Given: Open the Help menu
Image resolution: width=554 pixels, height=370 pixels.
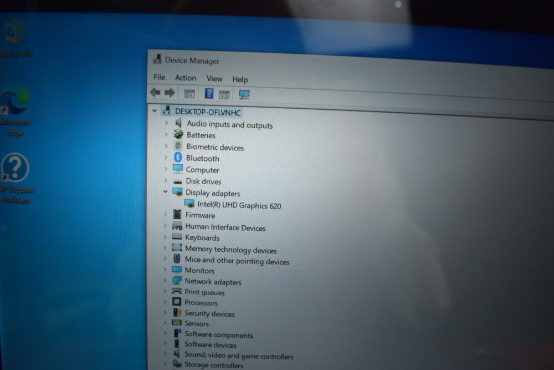Looking at the screenshot, I should point(240,79).
